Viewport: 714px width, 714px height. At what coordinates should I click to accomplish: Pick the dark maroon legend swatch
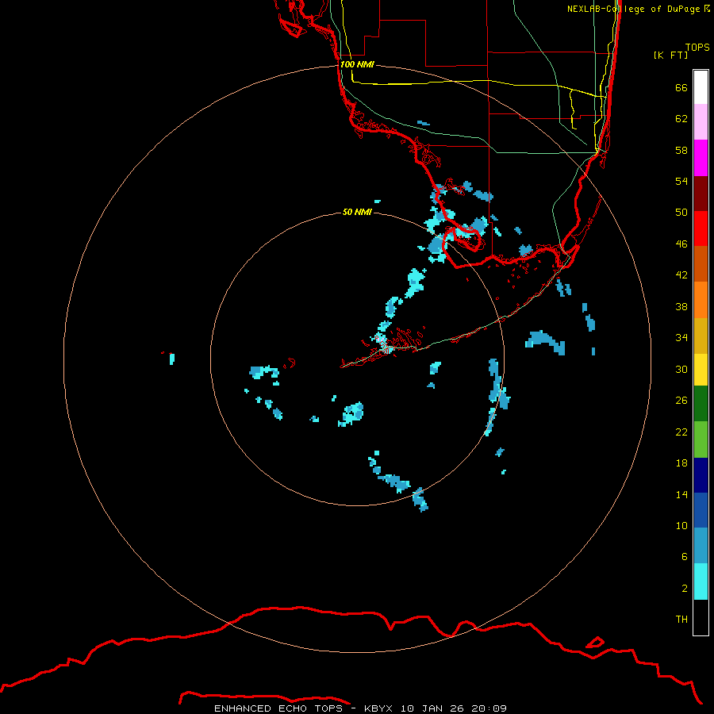tap(701, 193)
